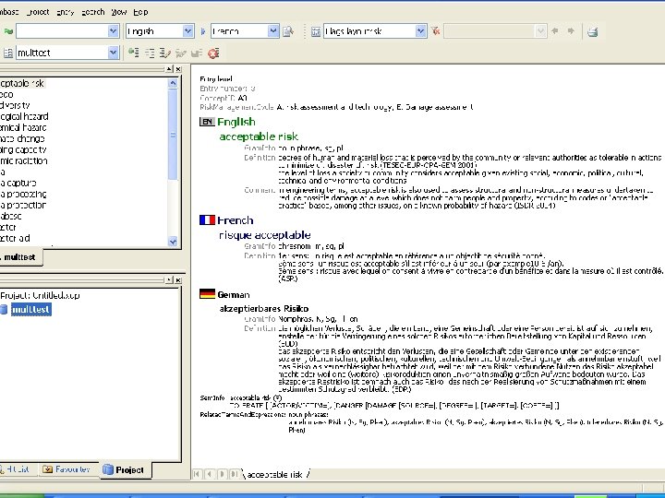Switch to the Favourites tab
This screenshot has height=498, width=665.
click(x=67, y=469)
